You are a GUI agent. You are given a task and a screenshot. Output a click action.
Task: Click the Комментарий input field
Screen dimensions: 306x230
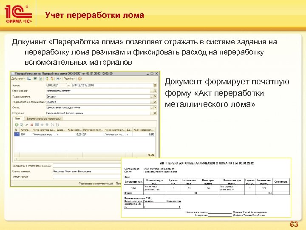click(x=87, y=177)
